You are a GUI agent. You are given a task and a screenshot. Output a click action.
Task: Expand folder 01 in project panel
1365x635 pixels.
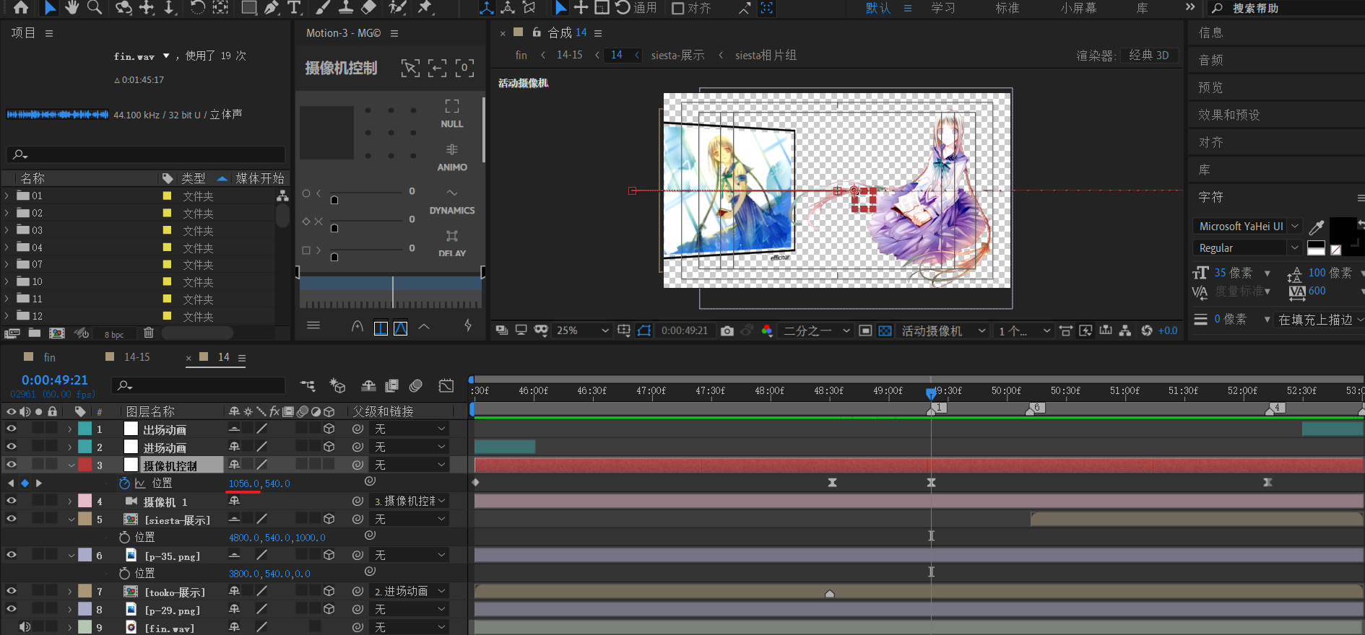point(7,196)
